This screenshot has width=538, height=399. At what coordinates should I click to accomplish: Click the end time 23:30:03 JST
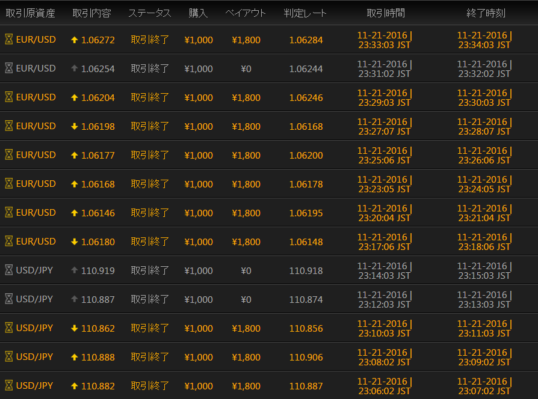(x=484, y=102)
